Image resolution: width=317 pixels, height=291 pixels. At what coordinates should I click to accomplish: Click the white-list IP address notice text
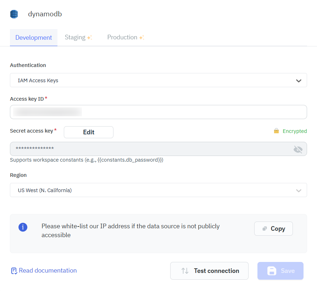coord(130,231)
